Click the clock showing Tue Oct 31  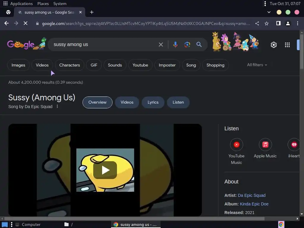[285, 4]
